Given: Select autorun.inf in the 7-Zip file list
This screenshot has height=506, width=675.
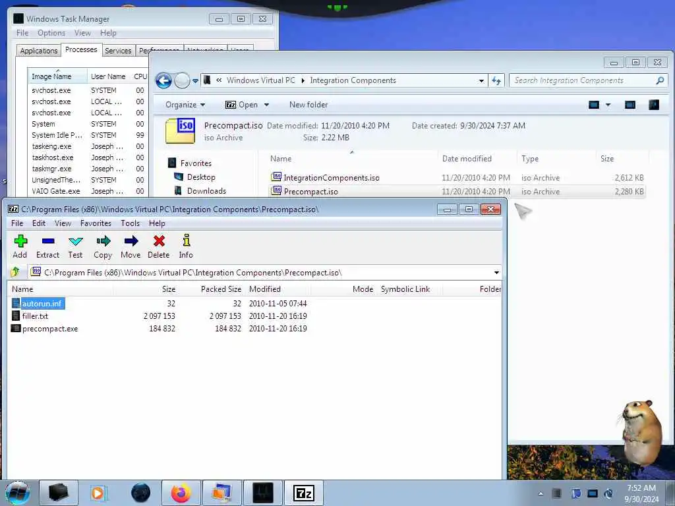Looking at the screenshot, I should 42,303.
